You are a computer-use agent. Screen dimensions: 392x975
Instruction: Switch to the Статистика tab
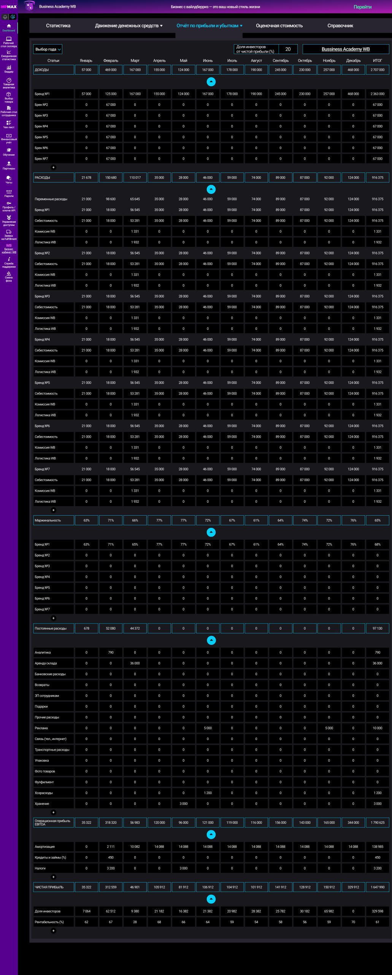pyautogui.click(x=58, y=26)
